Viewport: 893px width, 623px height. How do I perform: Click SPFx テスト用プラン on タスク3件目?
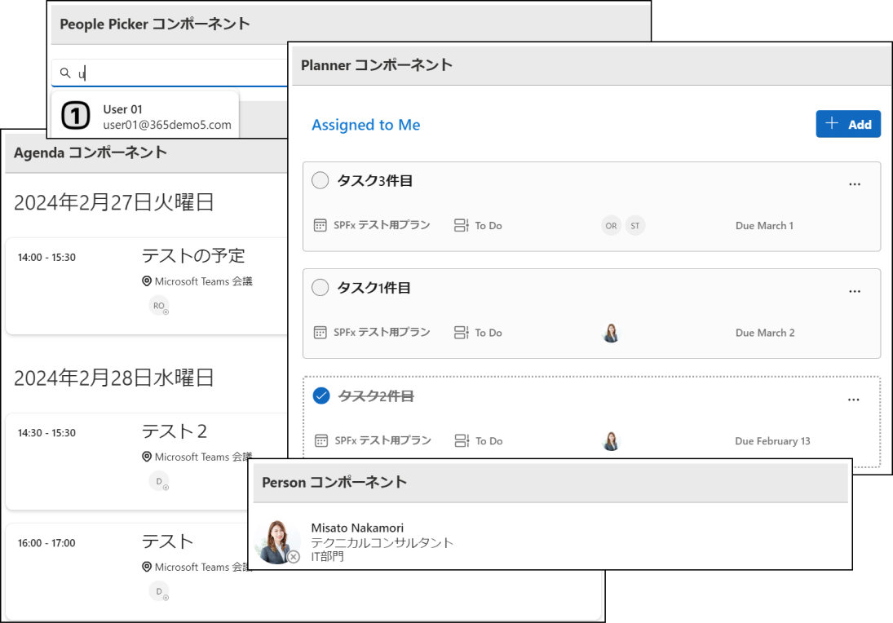coord(382,225)
